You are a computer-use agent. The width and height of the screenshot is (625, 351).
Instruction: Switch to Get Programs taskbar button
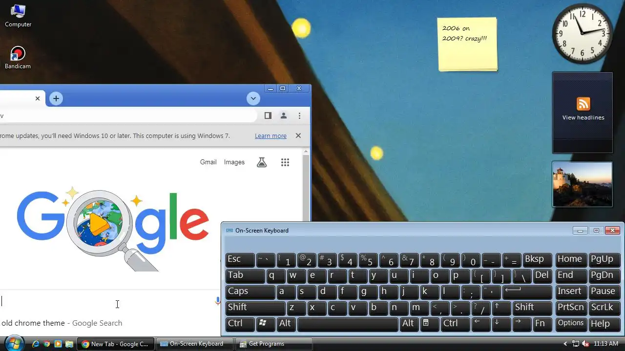tap(274, 344)
